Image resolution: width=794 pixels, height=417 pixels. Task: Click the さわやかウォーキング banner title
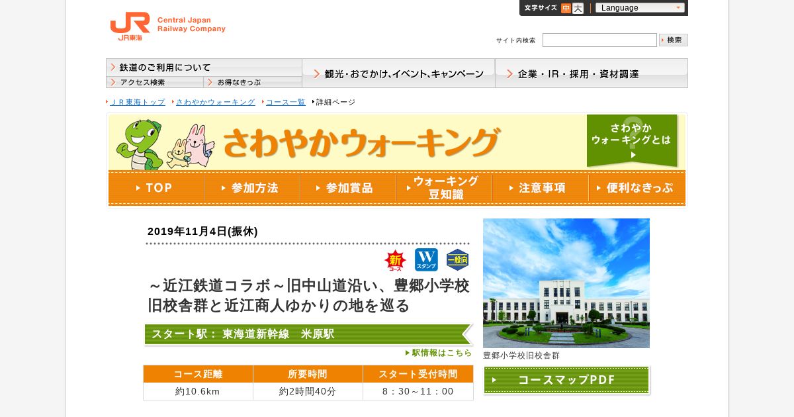point(362,142)
